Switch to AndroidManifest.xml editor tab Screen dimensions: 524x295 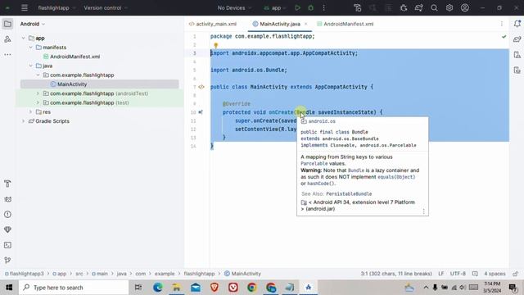(346, 24)
